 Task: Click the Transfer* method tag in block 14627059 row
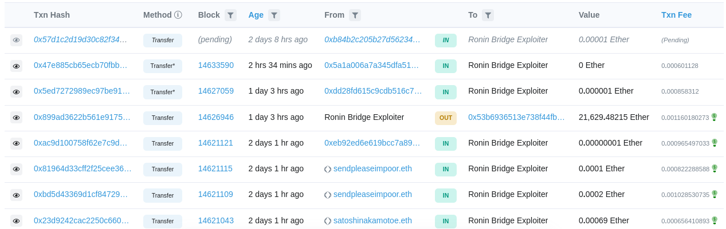coord(162,92)
